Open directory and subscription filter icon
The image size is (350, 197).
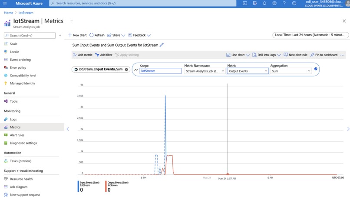pyautogui.click(x=255, y=3)
